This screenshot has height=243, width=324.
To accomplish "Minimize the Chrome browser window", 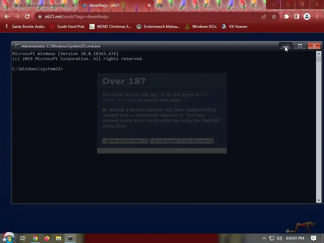I will coord(287,4).
